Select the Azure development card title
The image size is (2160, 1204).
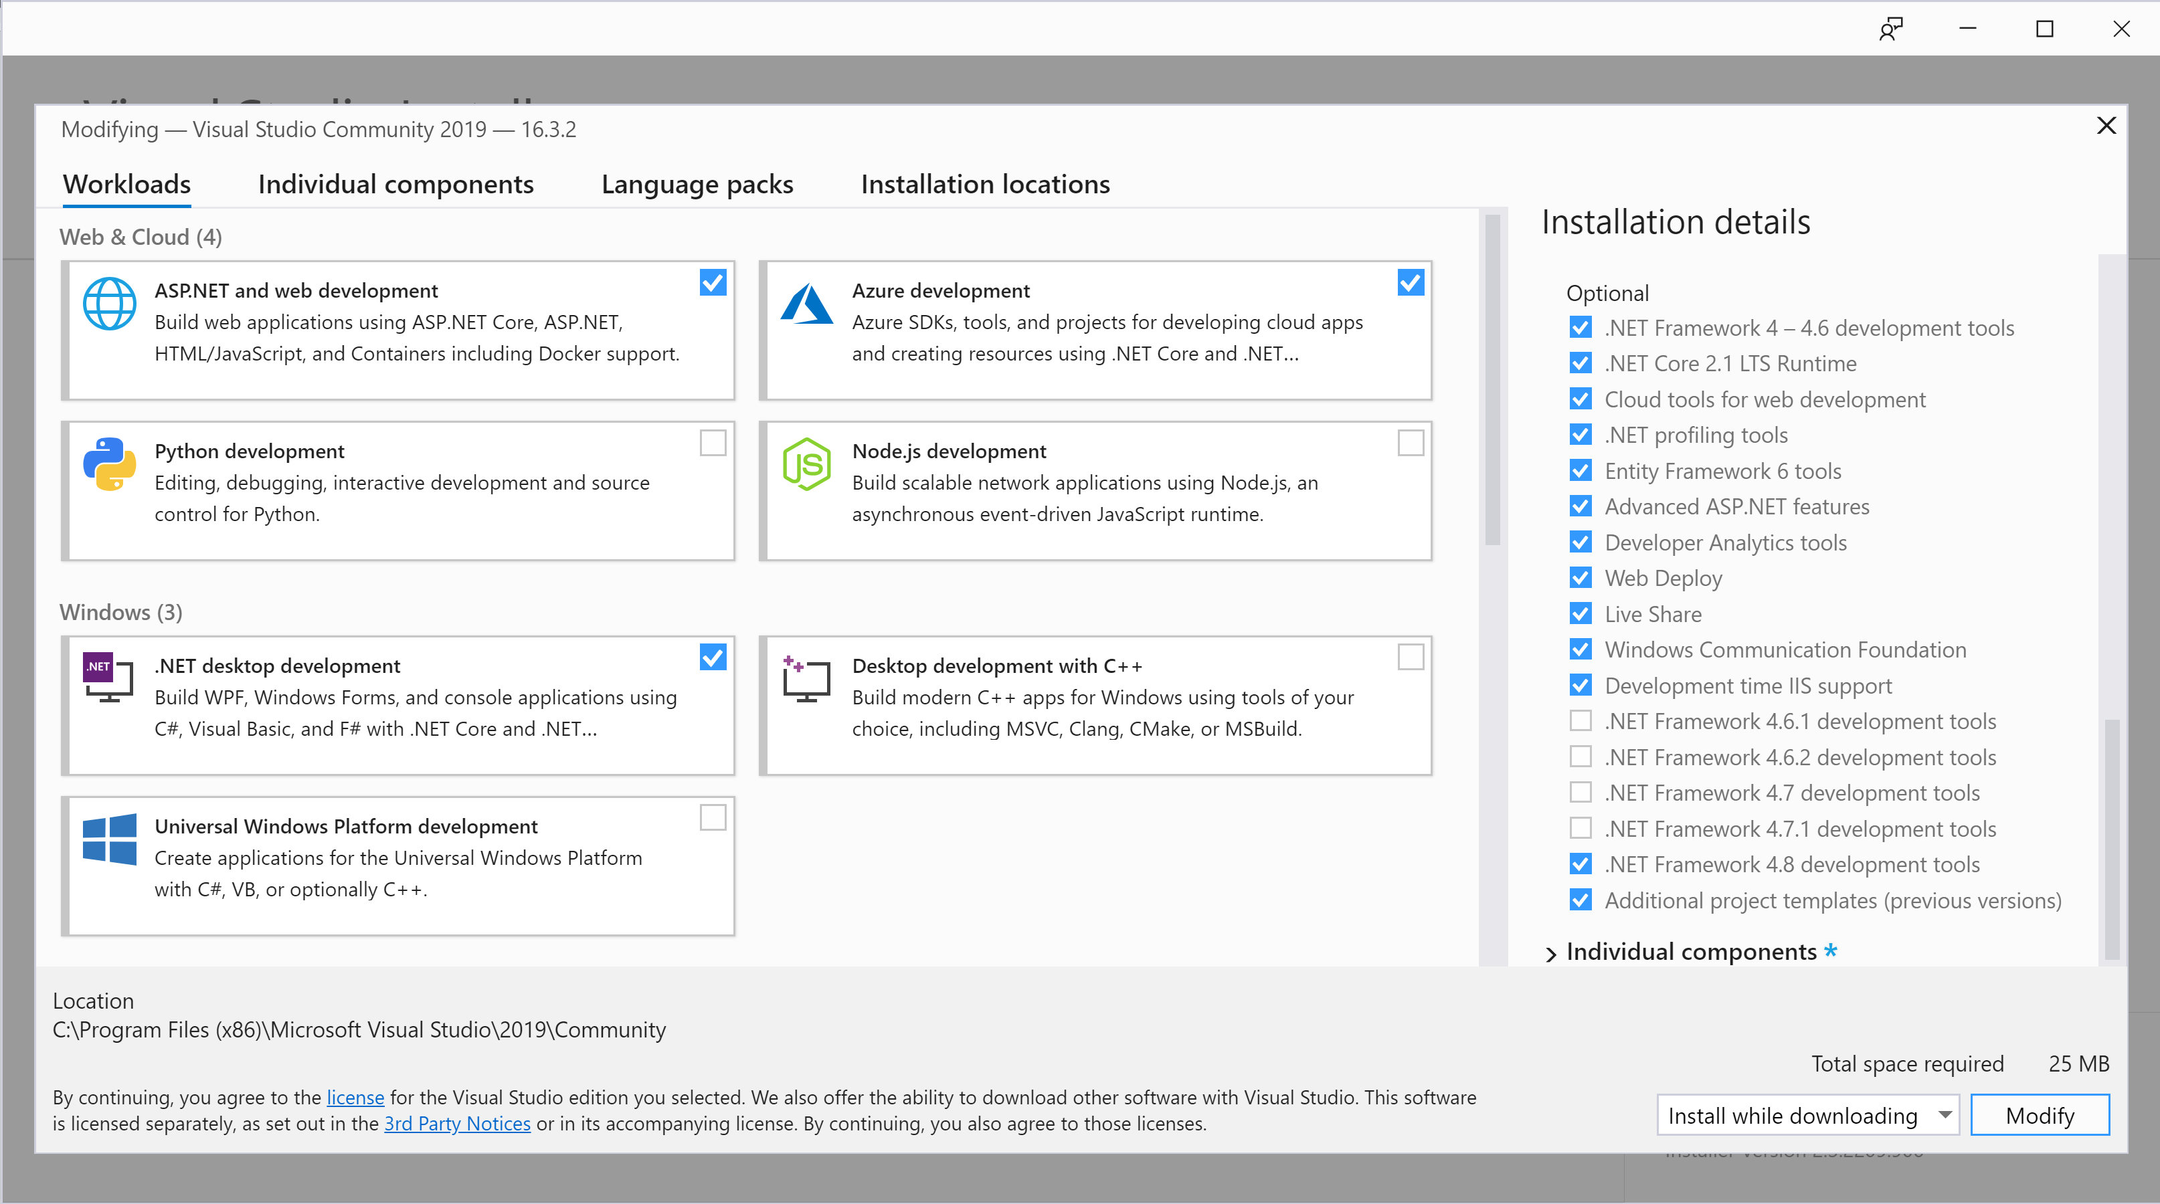pos(941,291)
